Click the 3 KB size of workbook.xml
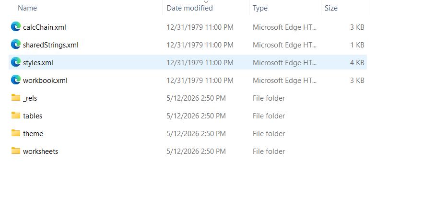This screenshot has height=209, width=435. pyautogui.click(x=357, y=81)
